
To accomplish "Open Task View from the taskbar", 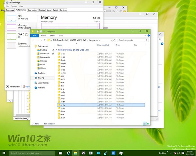I will pos(60,153).
